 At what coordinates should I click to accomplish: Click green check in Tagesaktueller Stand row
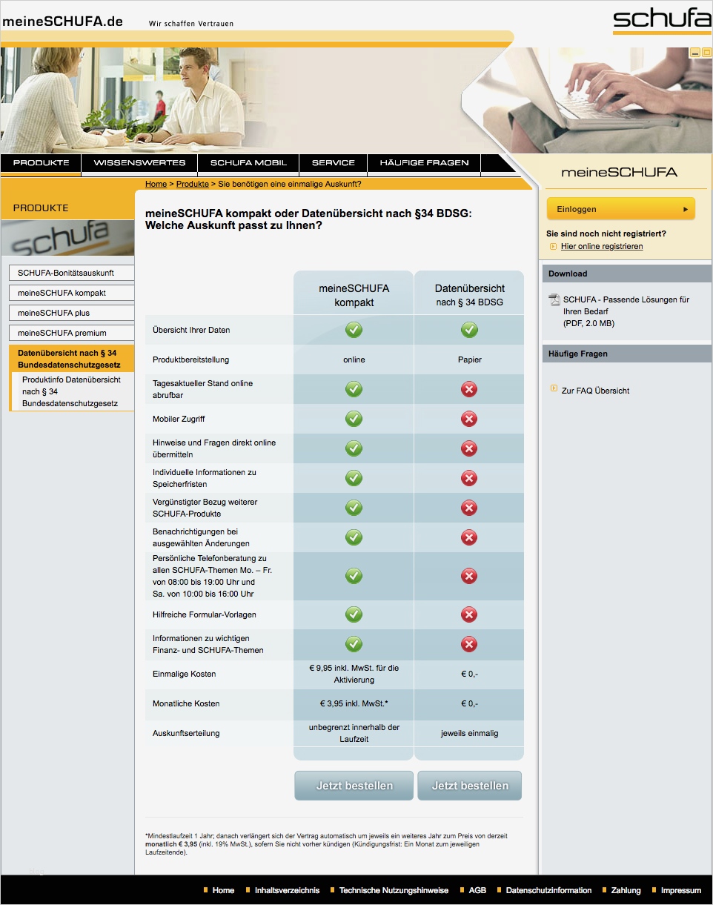pyautogui.click(x=354, y=389)
